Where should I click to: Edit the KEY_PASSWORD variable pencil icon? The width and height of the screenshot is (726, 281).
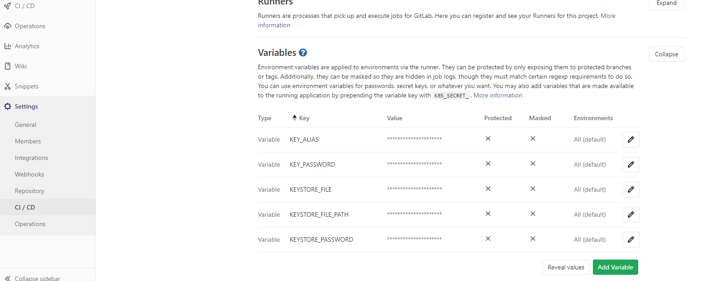click(631, 164)
